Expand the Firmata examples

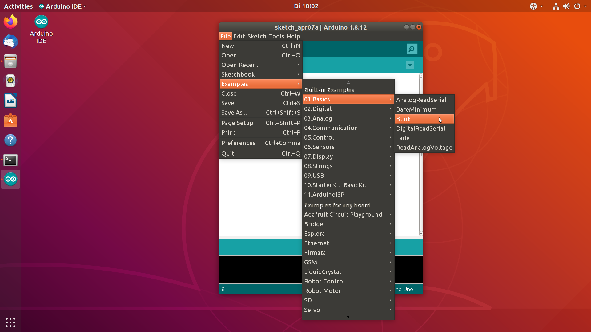pyautogui.click(x=348, y=253)
